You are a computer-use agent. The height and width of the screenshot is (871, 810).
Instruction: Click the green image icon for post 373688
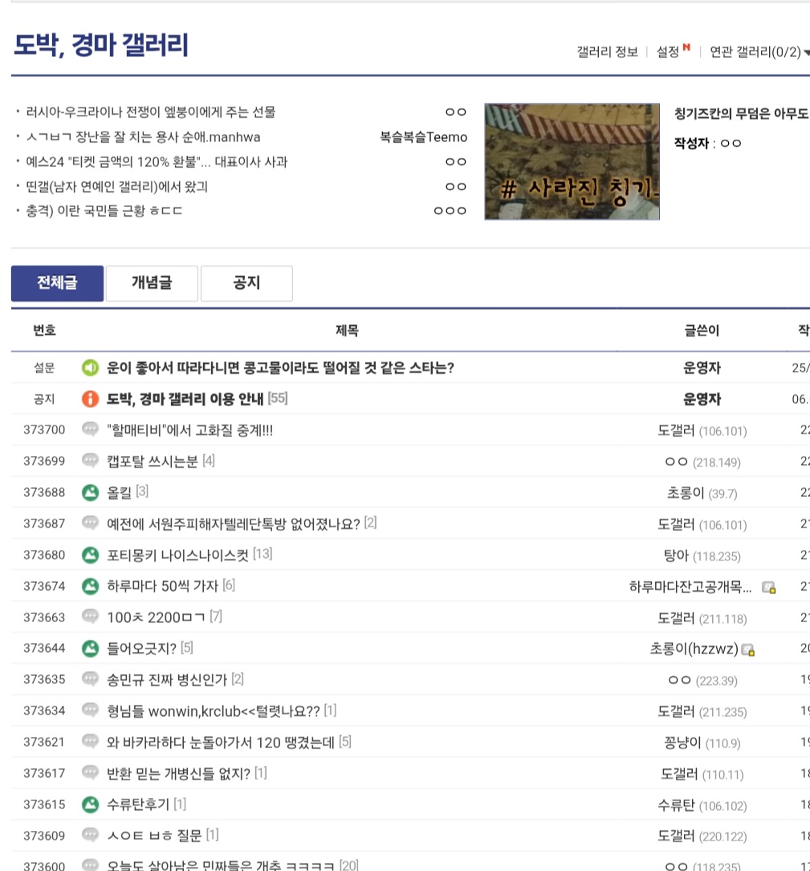click(90, 492)
